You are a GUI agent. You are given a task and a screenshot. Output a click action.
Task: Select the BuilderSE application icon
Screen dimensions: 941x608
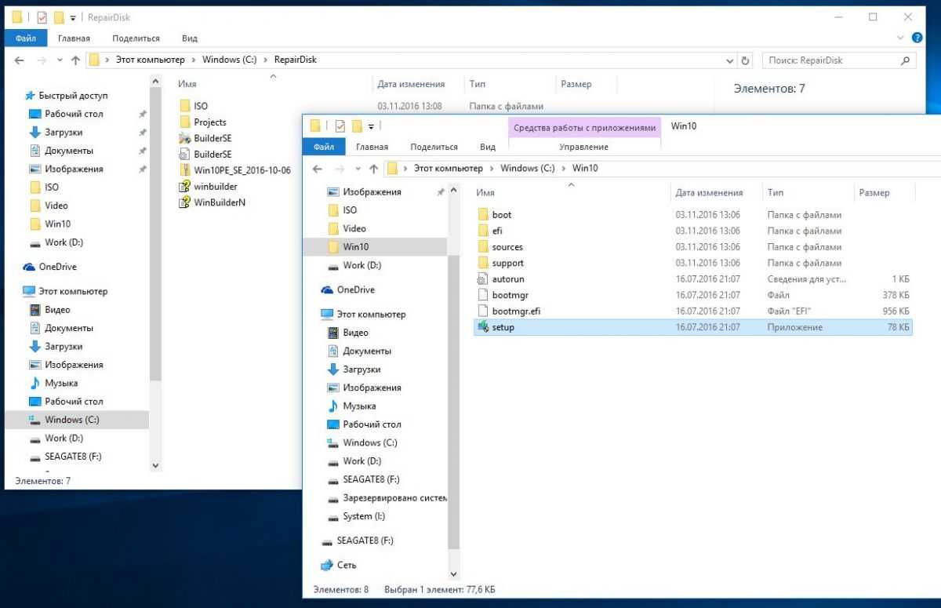point(185,138)
